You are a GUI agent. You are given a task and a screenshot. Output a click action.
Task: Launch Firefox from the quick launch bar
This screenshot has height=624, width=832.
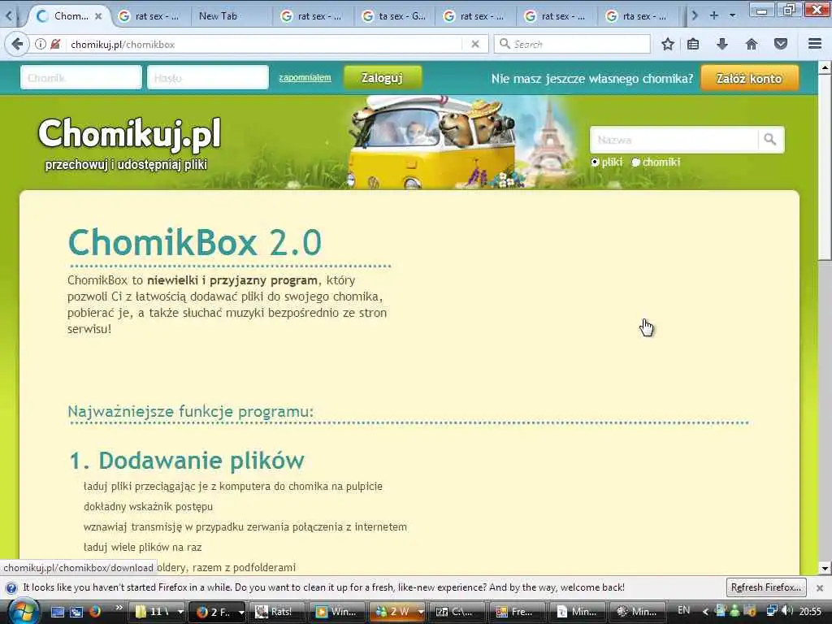coord(95,612)
